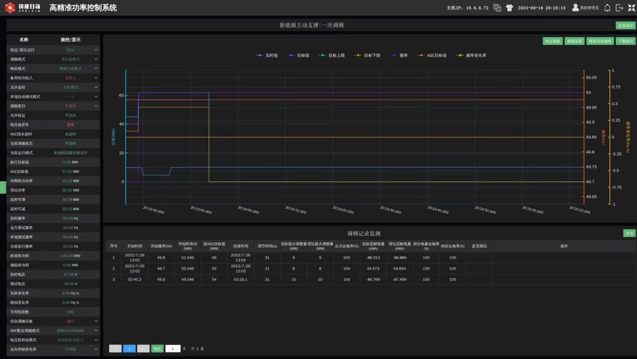
Task: Open 系统管理员 user profile
Action: 585,8
